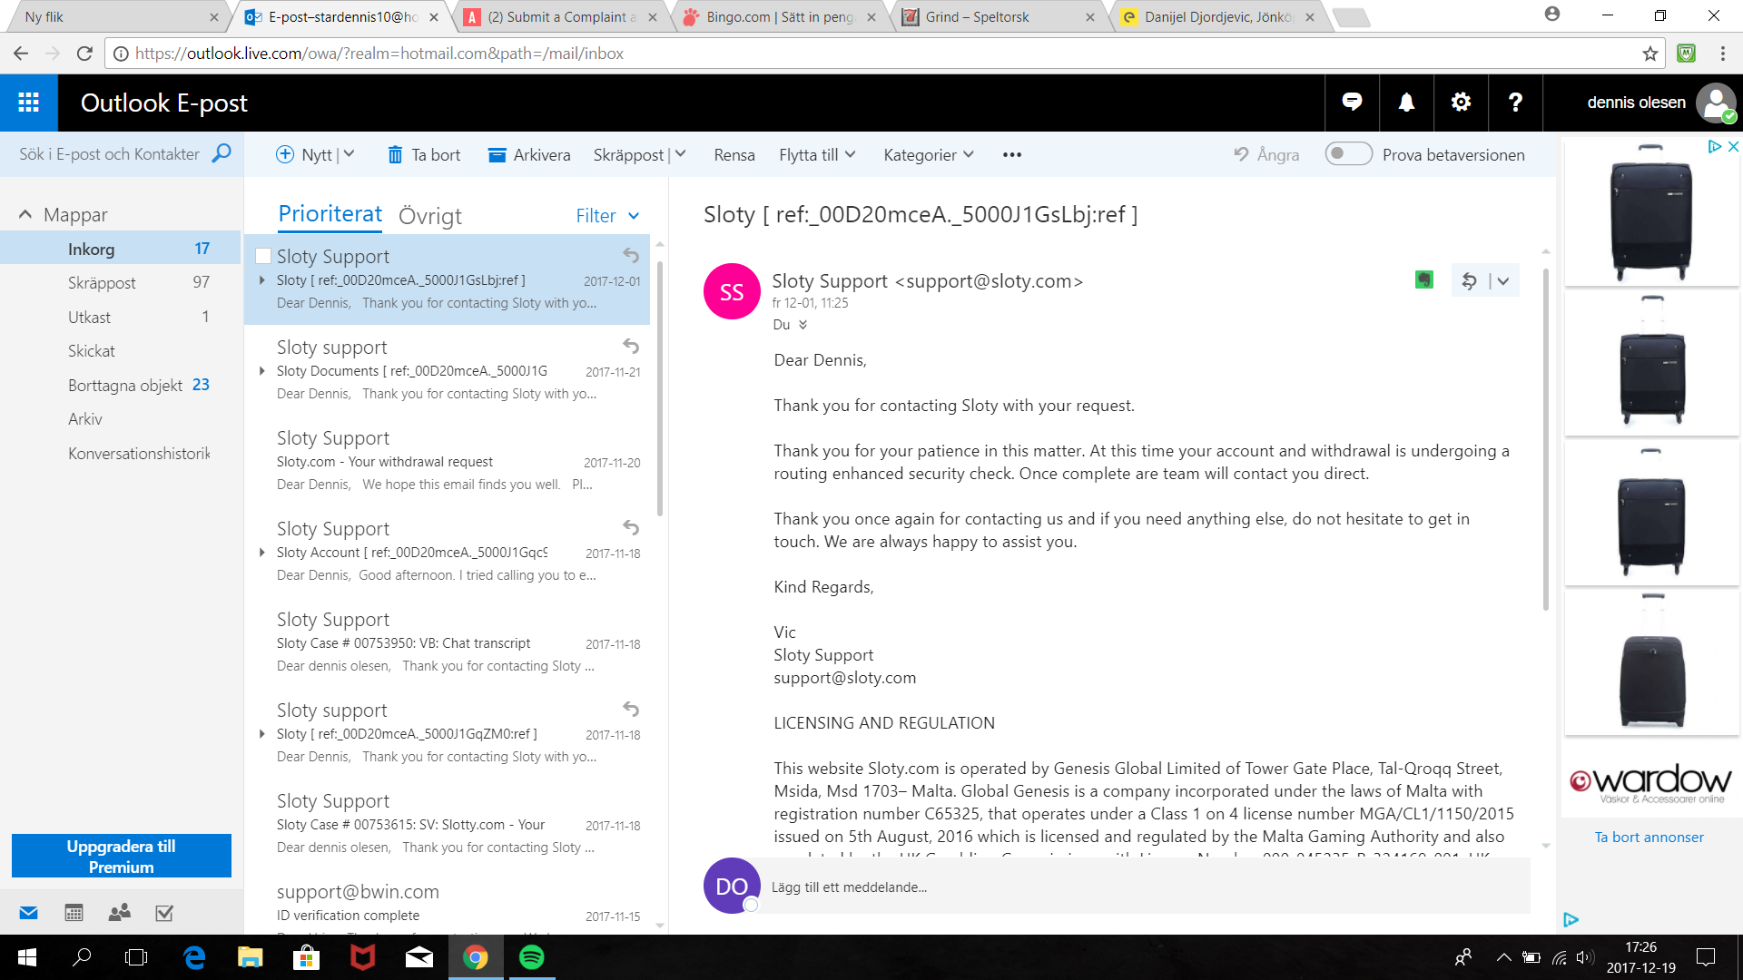Tick the checkbox on the selected Sloty Support mail
Screen dimensions: 1743x980
263,256
